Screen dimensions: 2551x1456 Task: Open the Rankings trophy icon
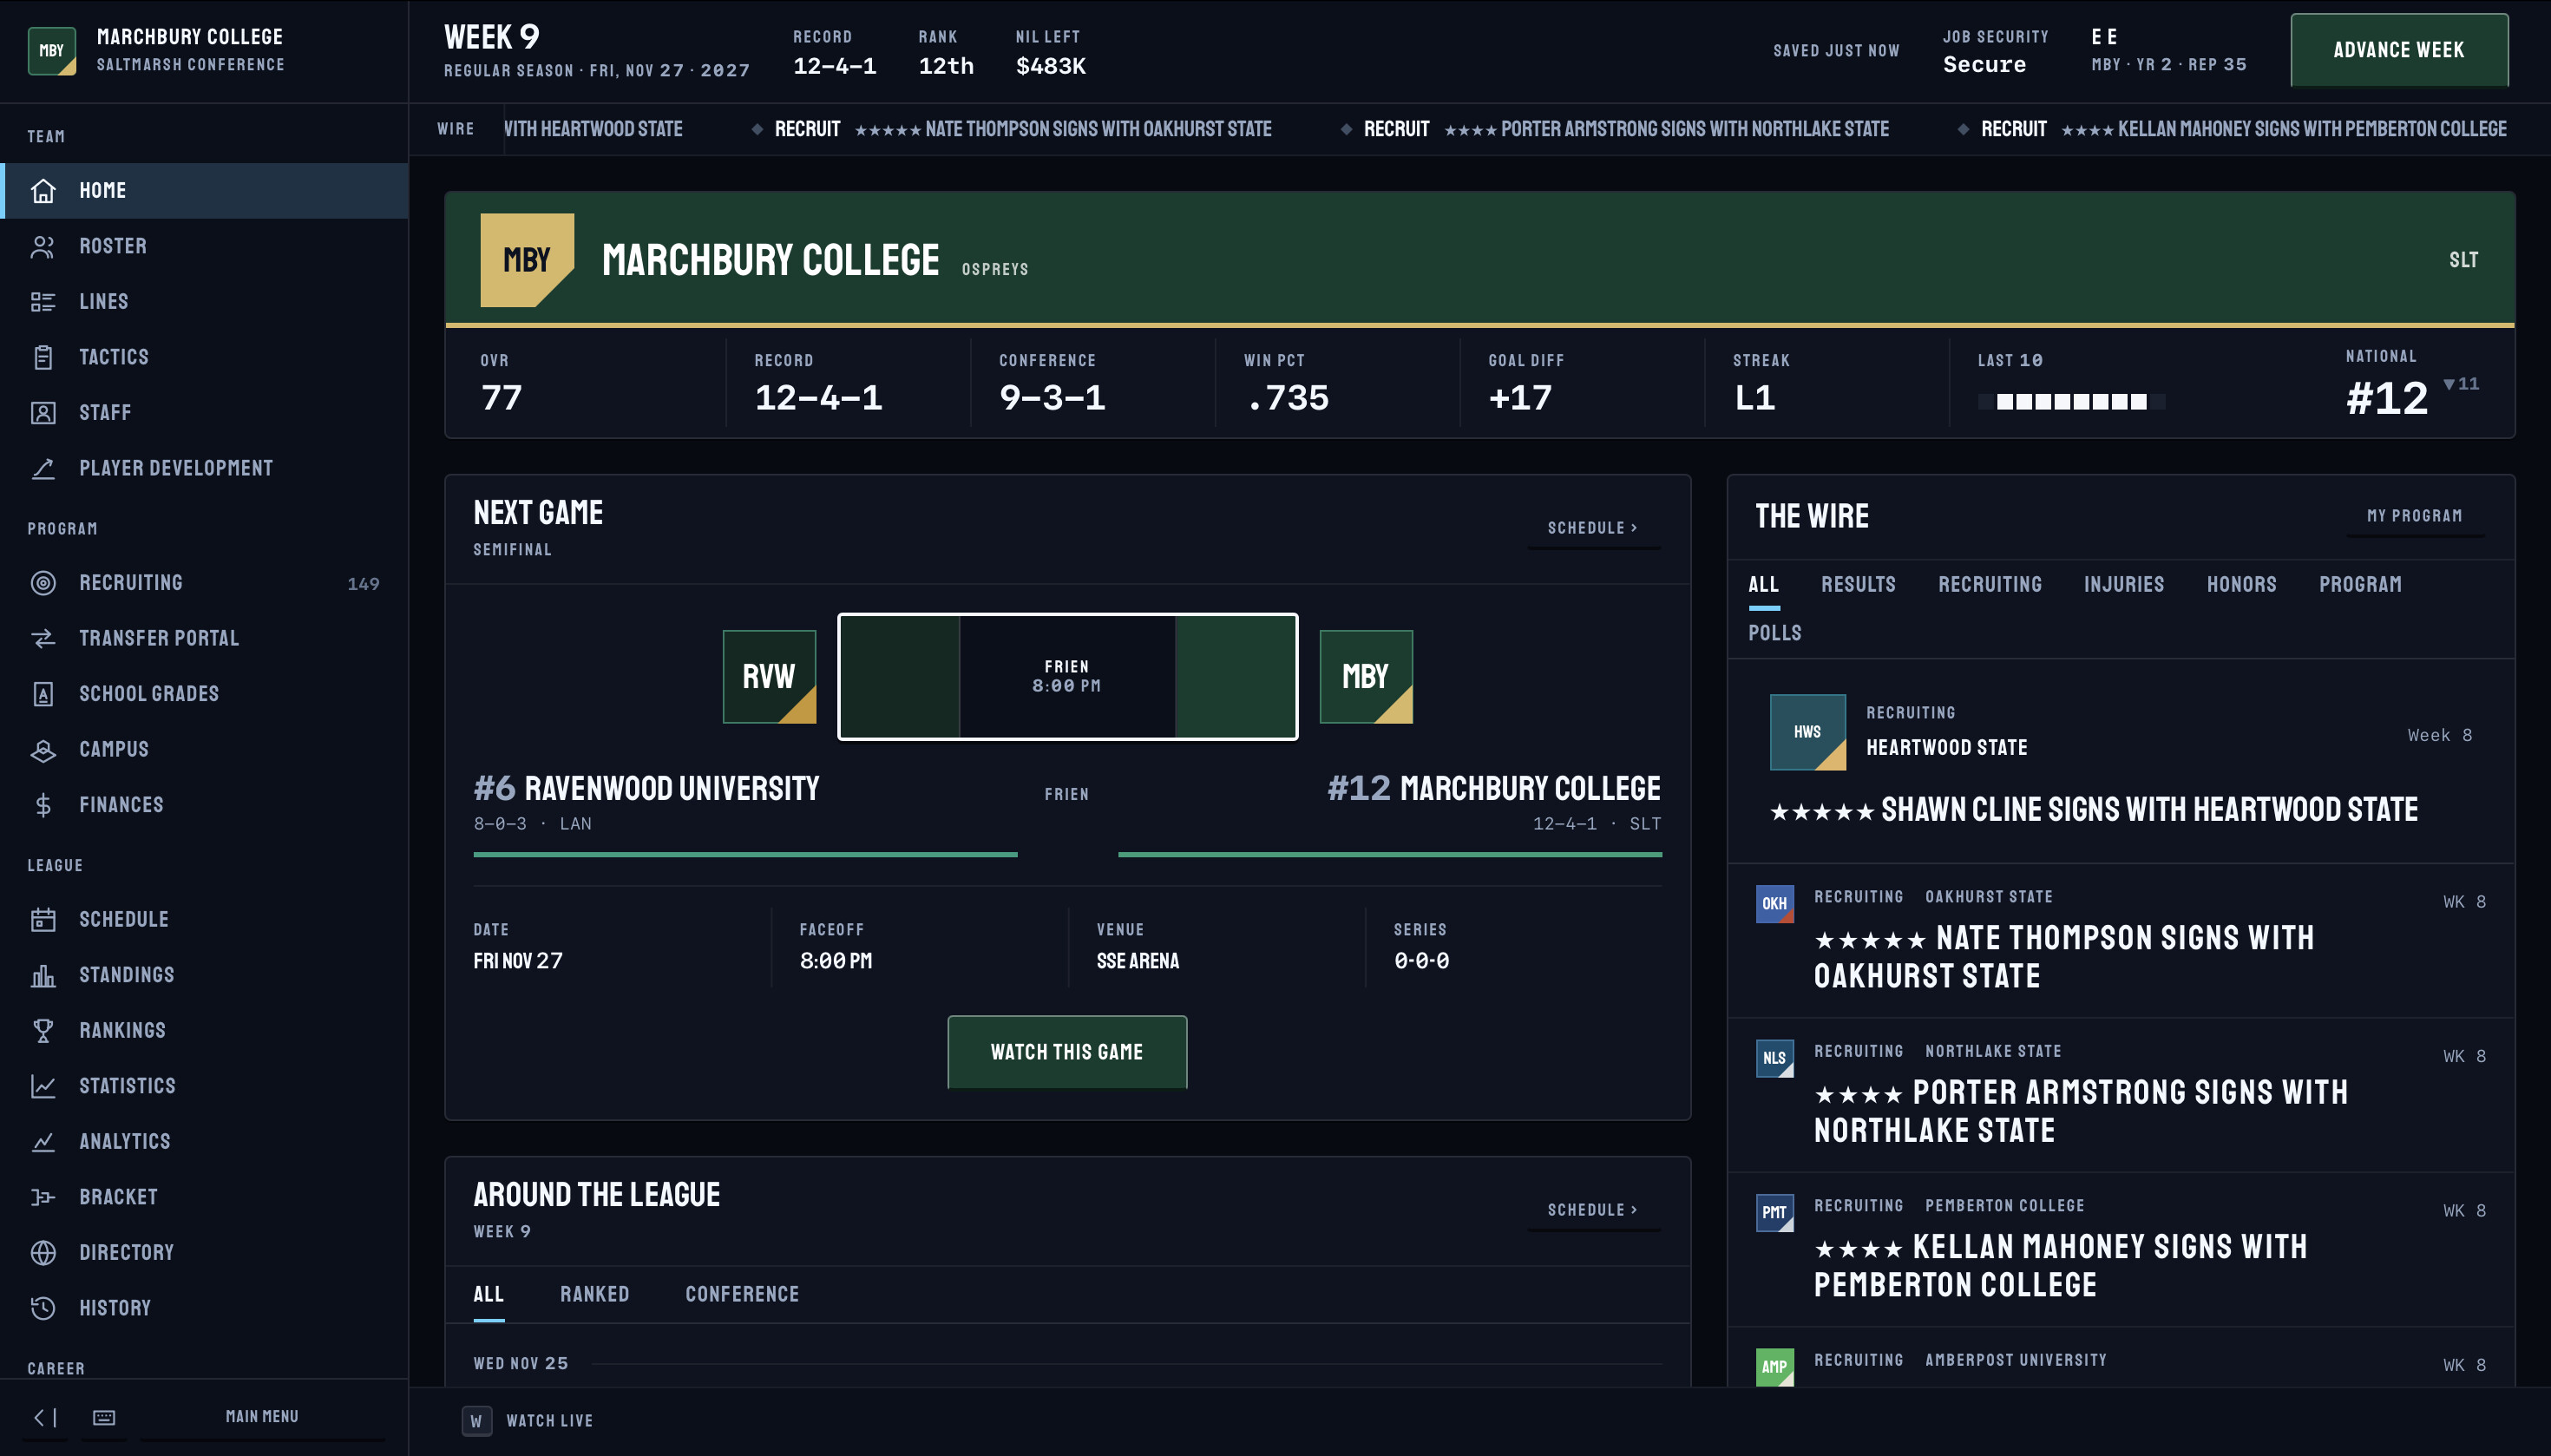coord(43,1030)
